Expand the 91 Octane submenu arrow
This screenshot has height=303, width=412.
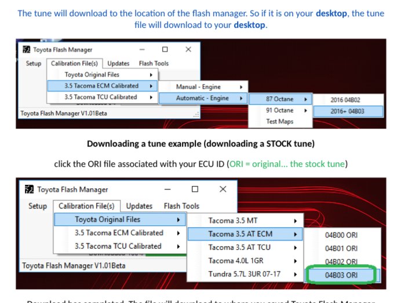point(305,111)
